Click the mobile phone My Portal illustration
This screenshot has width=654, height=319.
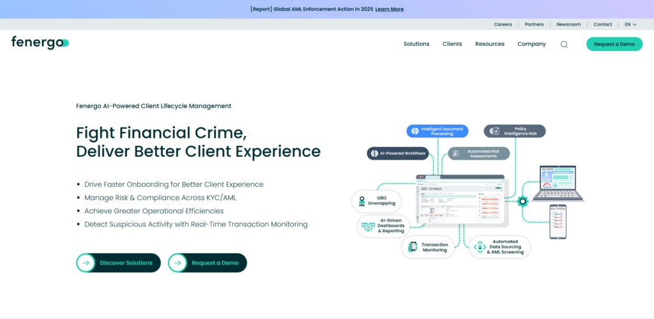558,221
